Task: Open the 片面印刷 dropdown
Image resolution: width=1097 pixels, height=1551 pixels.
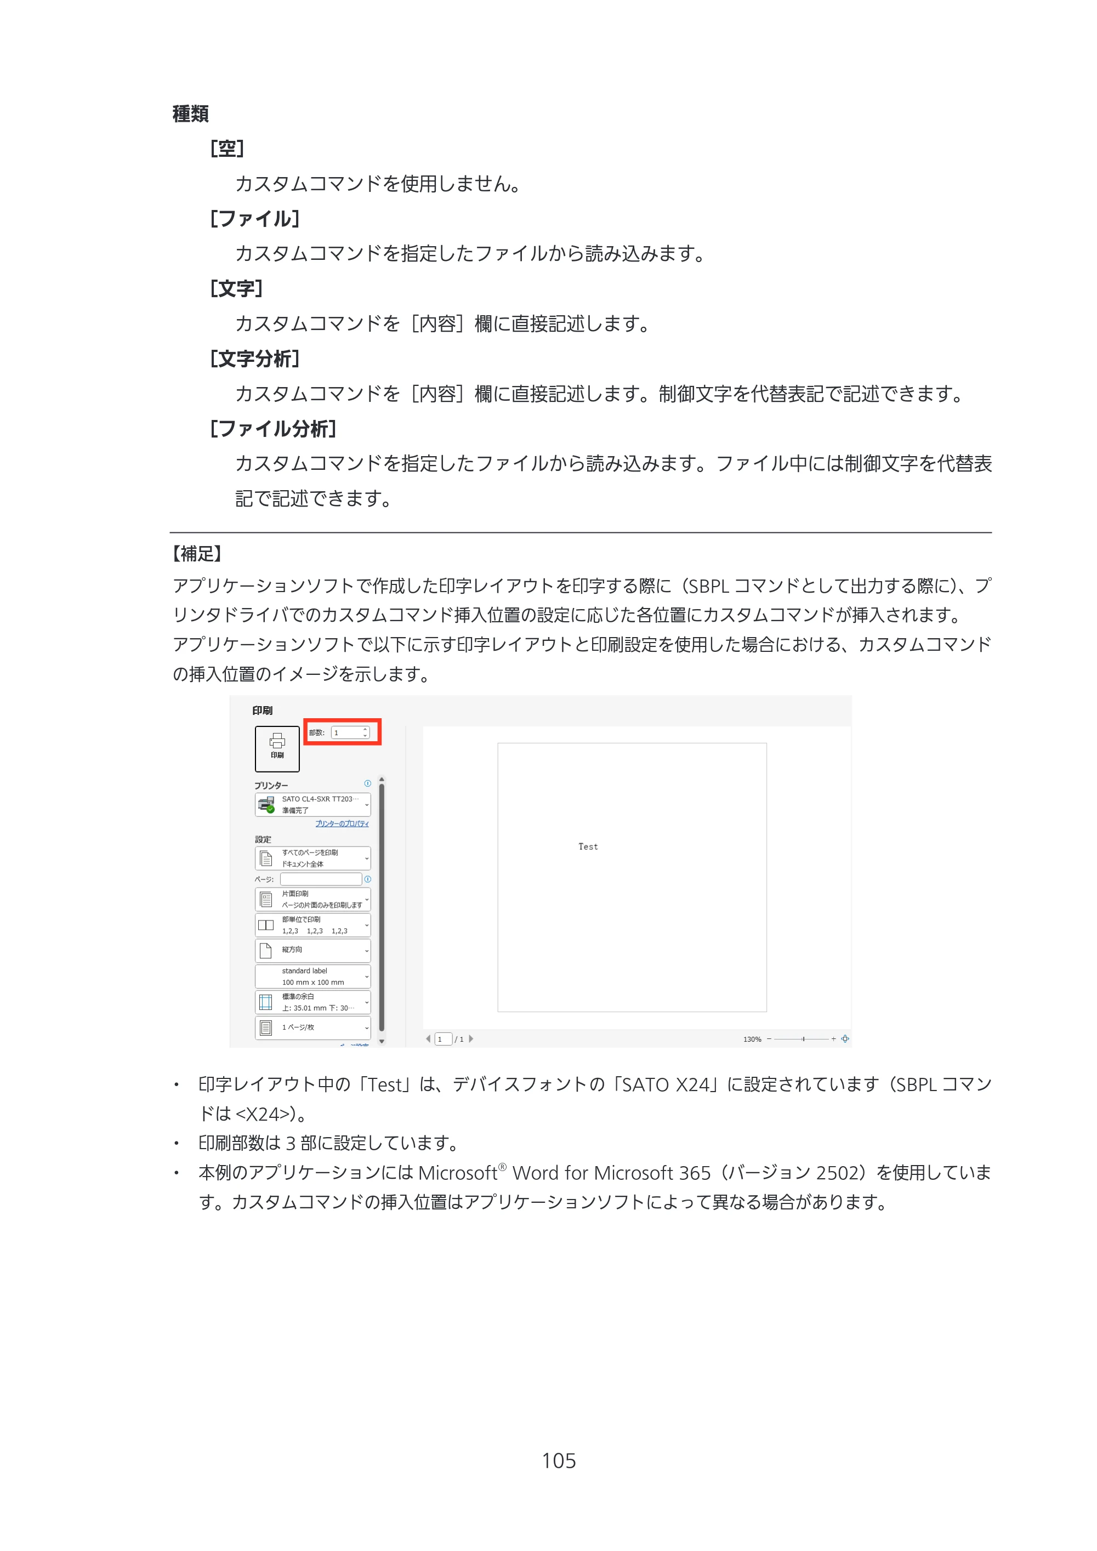Action: [x=312, y=899]
